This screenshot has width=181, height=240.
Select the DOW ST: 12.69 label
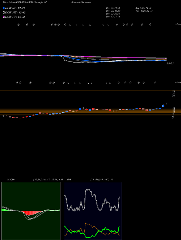(x=15, y=8)
